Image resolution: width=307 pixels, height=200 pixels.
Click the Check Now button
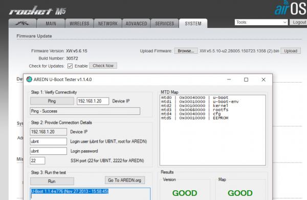point(103,66)
